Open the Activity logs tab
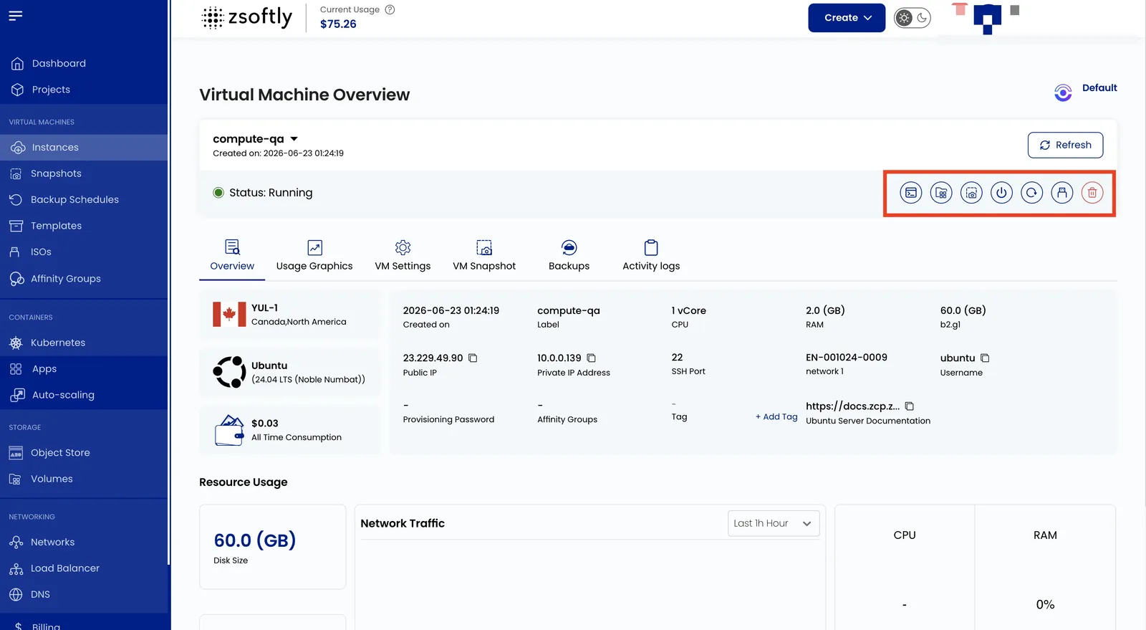 click(651, 257)
